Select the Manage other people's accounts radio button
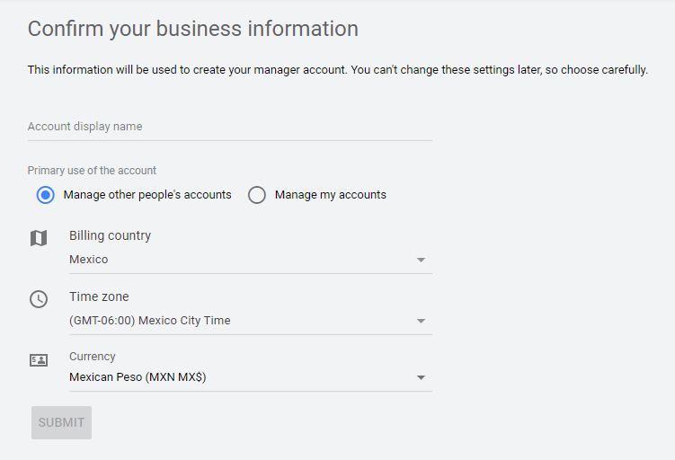This screenshot has width=675, height=460. click(x=45, y=195)
